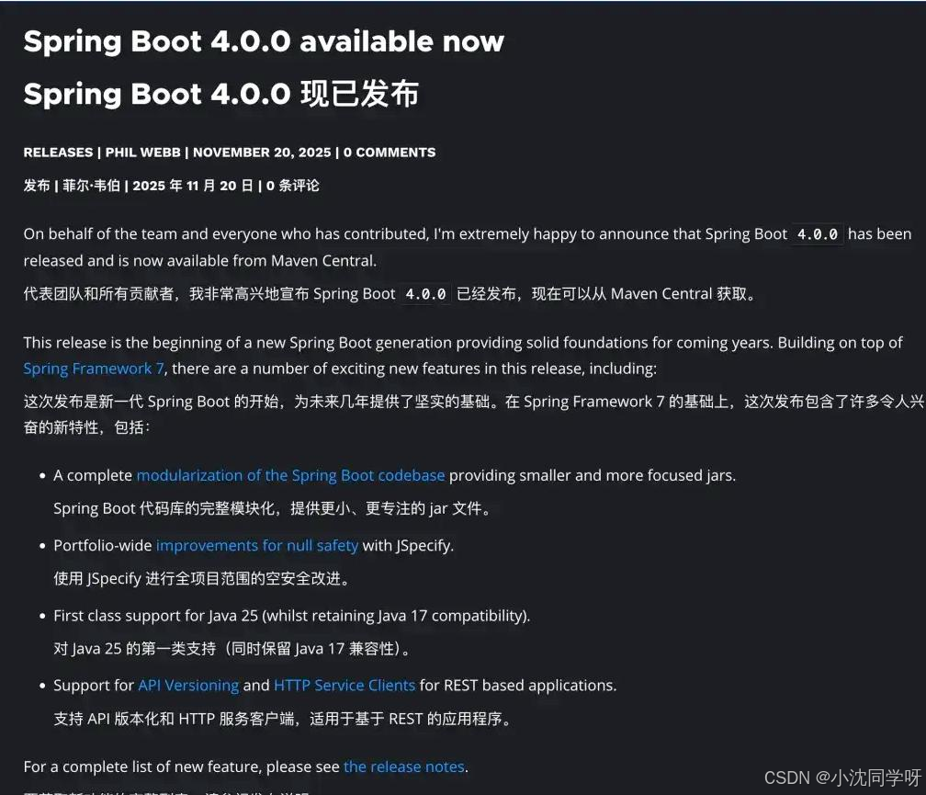This screenshot has height=795, width=926.
Task: Click the RELEASES category label
Action: click(x=58, y=152)
